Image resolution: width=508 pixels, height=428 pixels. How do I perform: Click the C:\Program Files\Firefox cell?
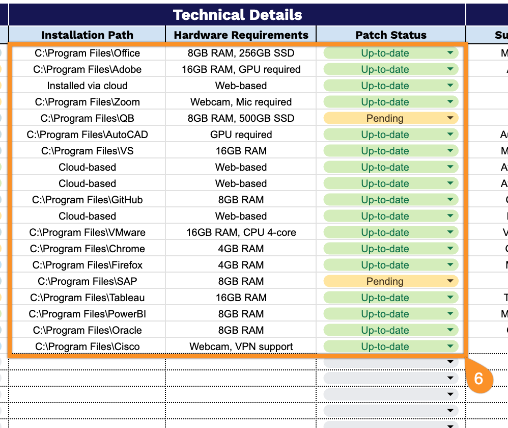(x=87, y=265)
